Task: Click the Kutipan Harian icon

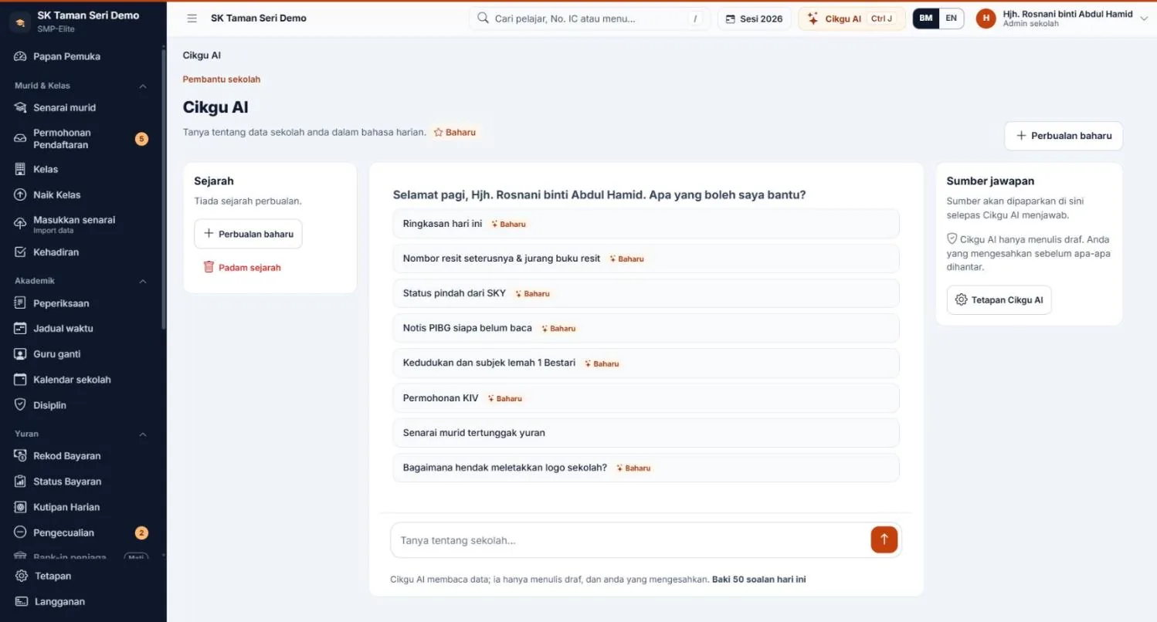Action: click(x=20, y=507)
